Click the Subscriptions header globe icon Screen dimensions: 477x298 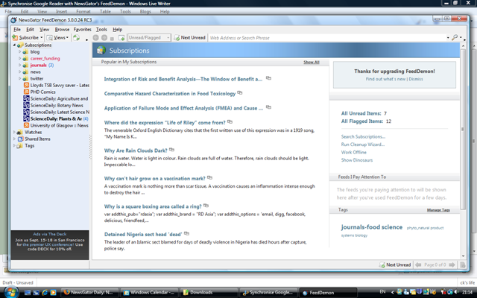point(101,50)
